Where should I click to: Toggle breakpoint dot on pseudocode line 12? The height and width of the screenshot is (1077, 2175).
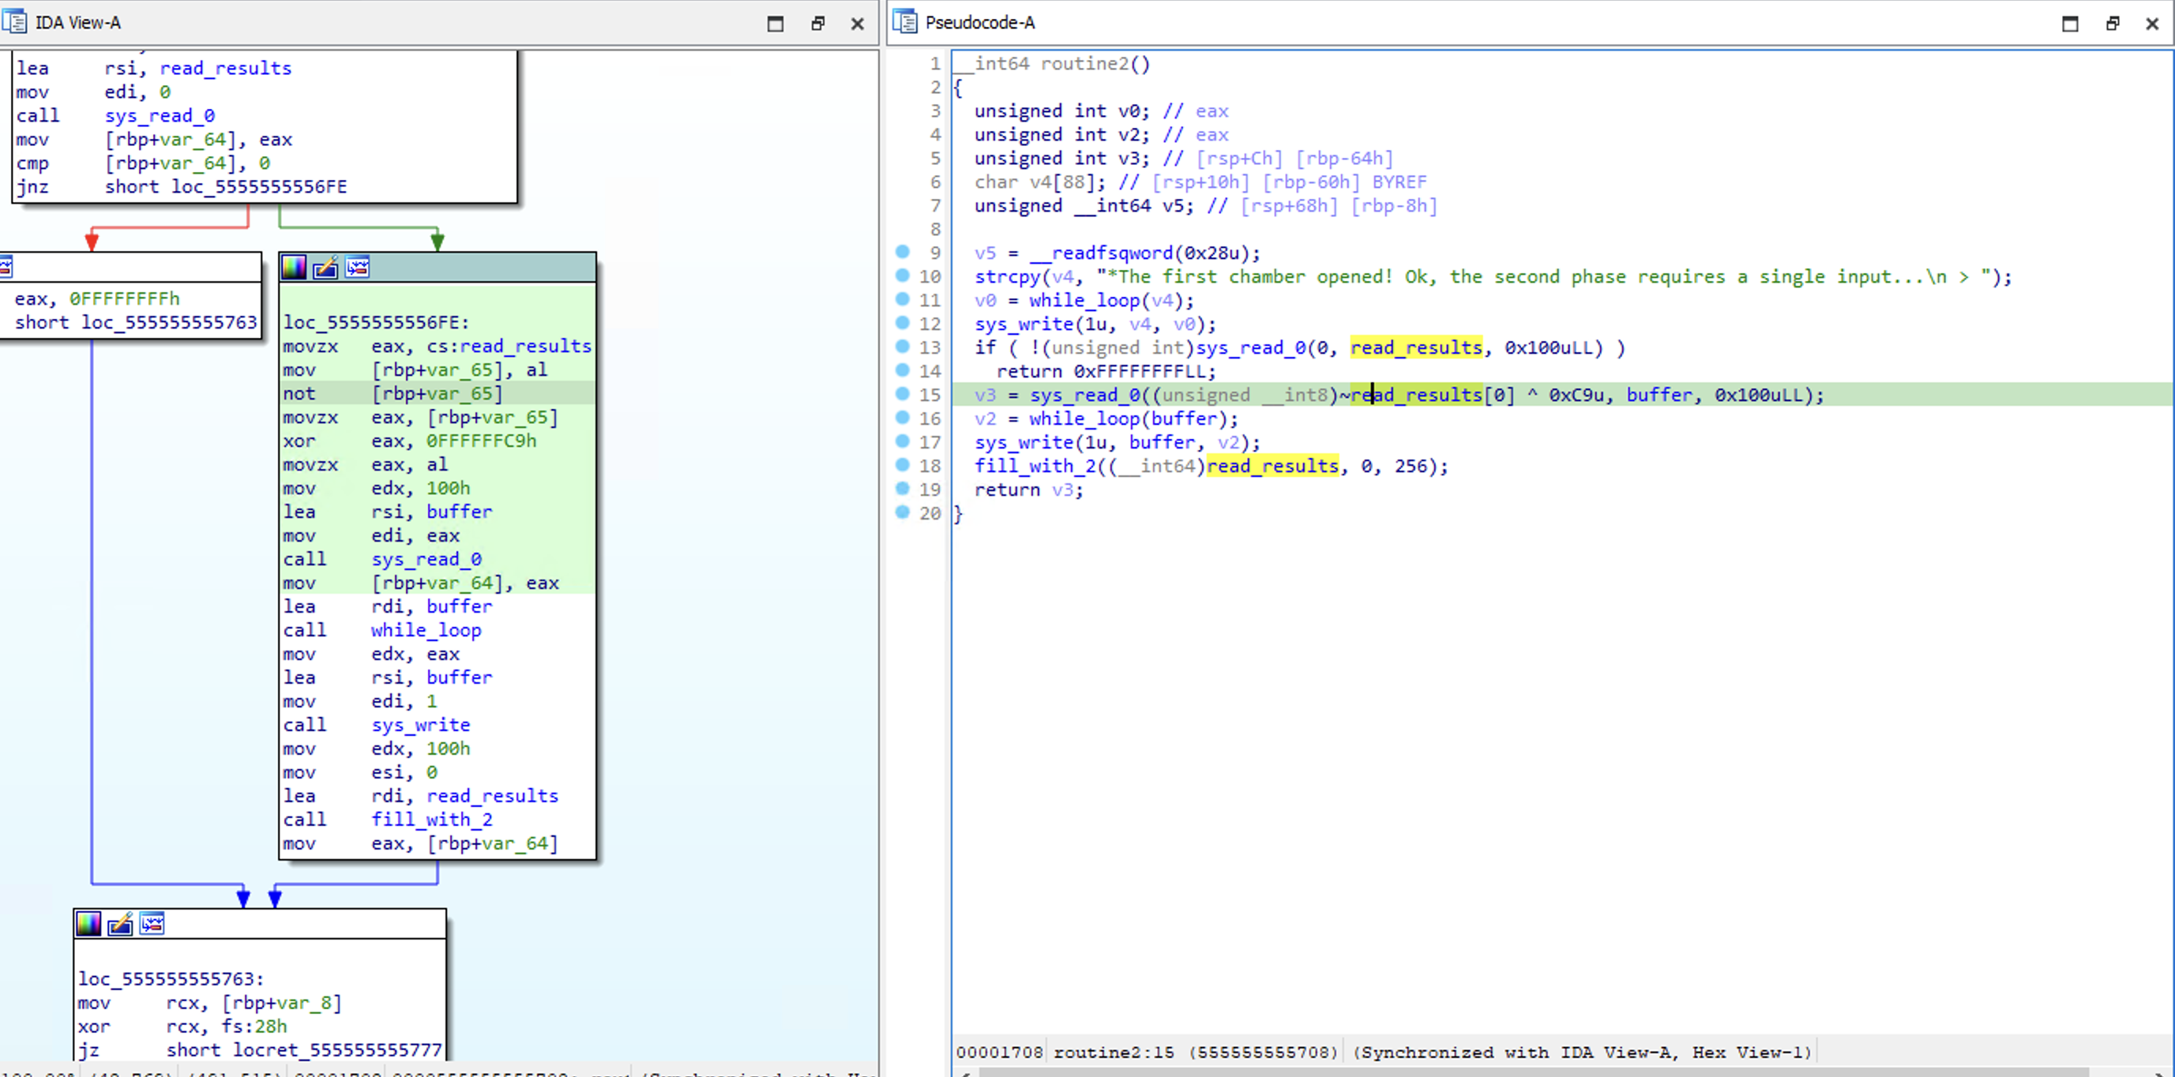coord(902,322)
